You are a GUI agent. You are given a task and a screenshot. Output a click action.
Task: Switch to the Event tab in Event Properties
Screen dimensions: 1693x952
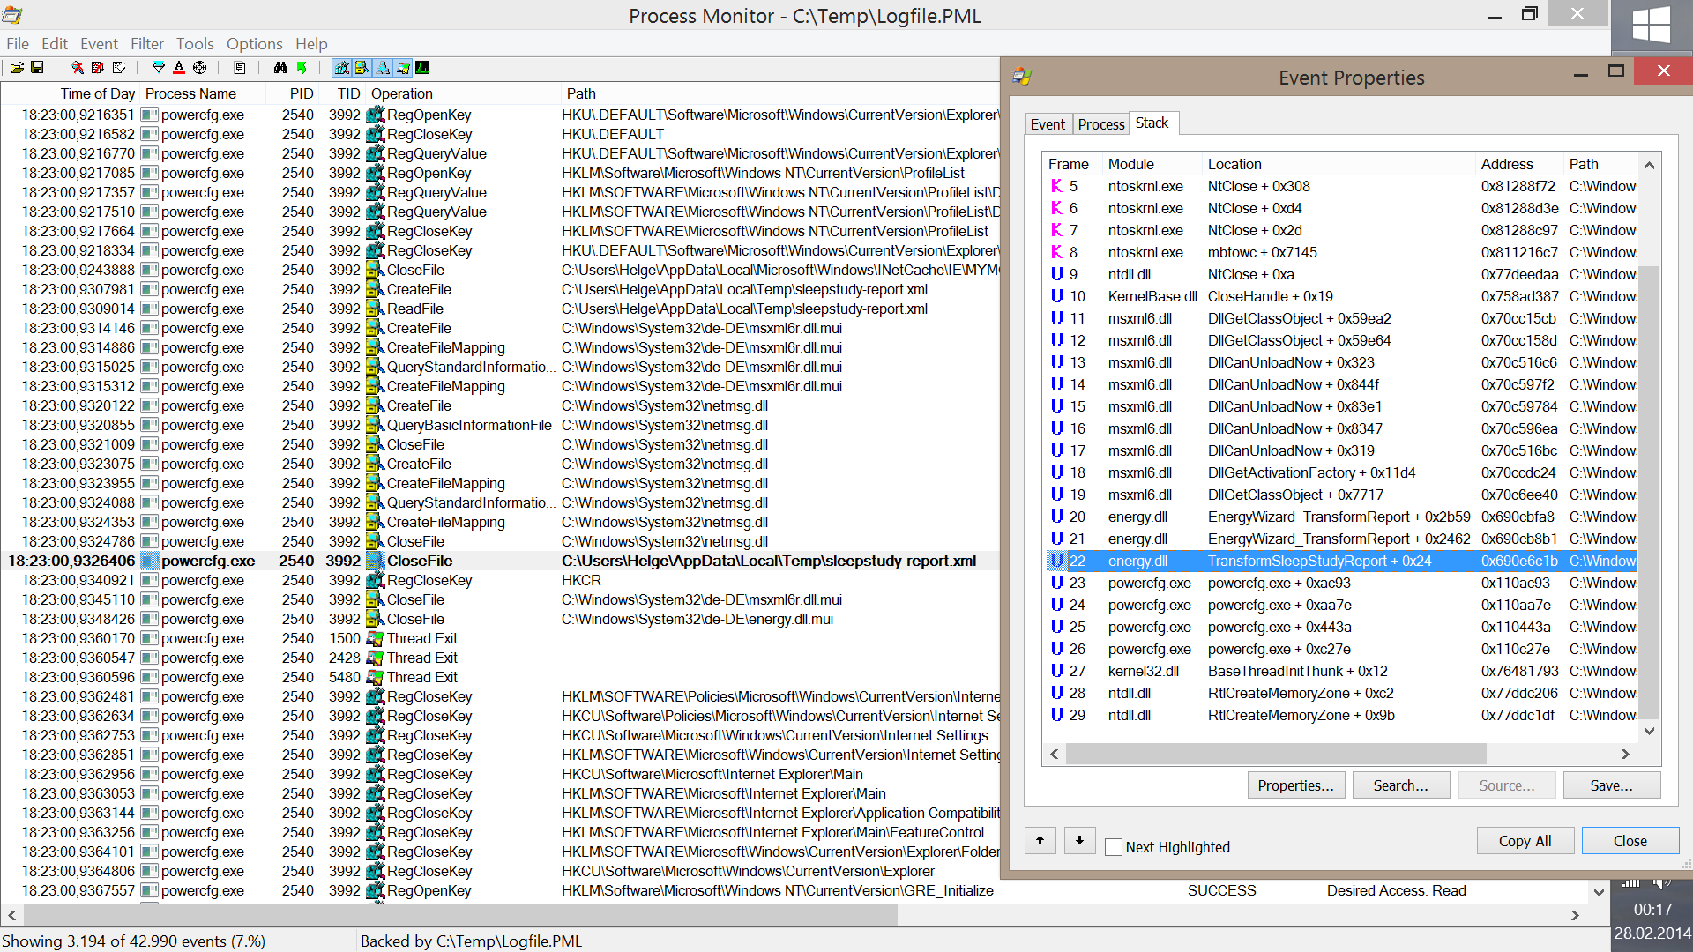point(1047,123)
